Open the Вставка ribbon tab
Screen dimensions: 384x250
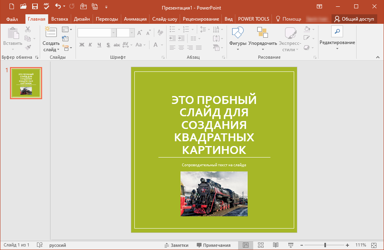point(60,19)
